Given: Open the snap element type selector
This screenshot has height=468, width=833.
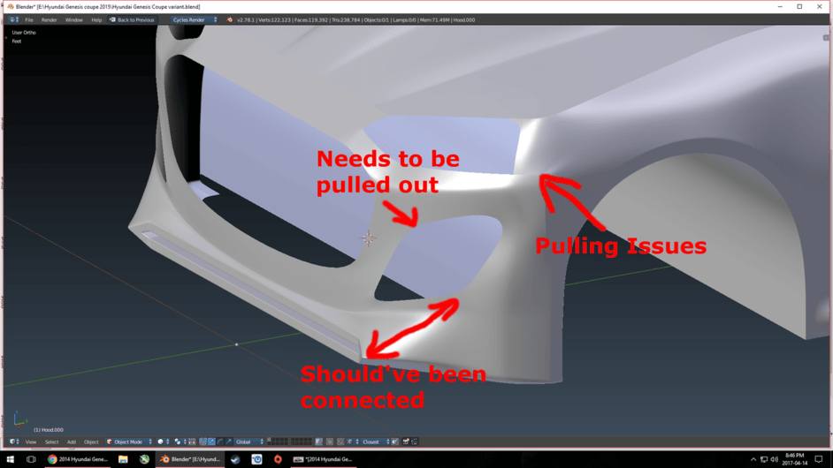Looking at the screenshot, I should pyautogui.click(x=351, y=442).
